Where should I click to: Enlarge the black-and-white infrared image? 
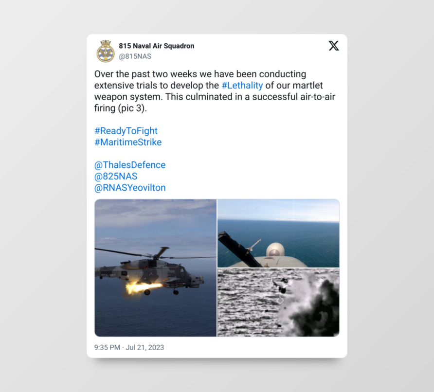tap(278, 303)
